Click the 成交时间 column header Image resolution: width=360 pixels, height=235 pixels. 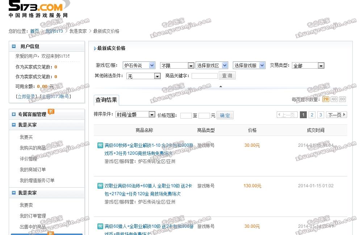315,130
